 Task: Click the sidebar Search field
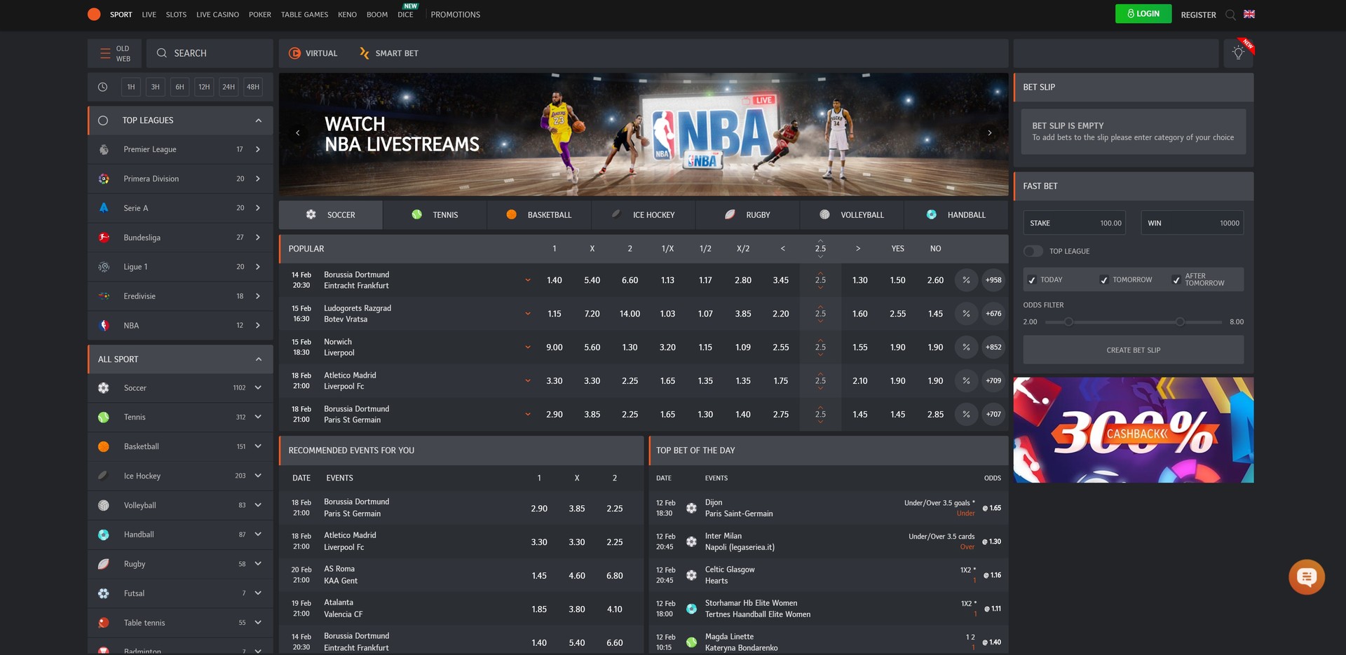coord(210,53)
